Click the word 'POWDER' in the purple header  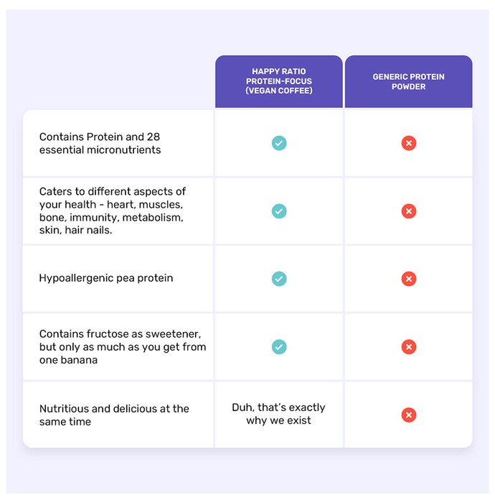tap(408, 87)
